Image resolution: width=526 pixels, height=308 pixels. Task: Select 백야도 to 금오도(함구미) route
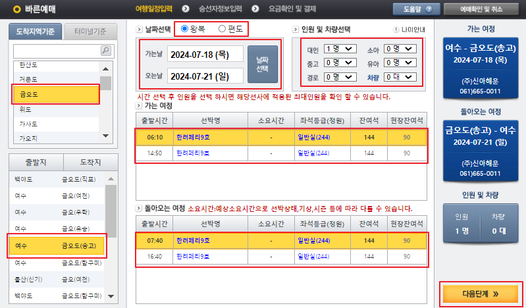pyautogui.click(x=57, y=296)
